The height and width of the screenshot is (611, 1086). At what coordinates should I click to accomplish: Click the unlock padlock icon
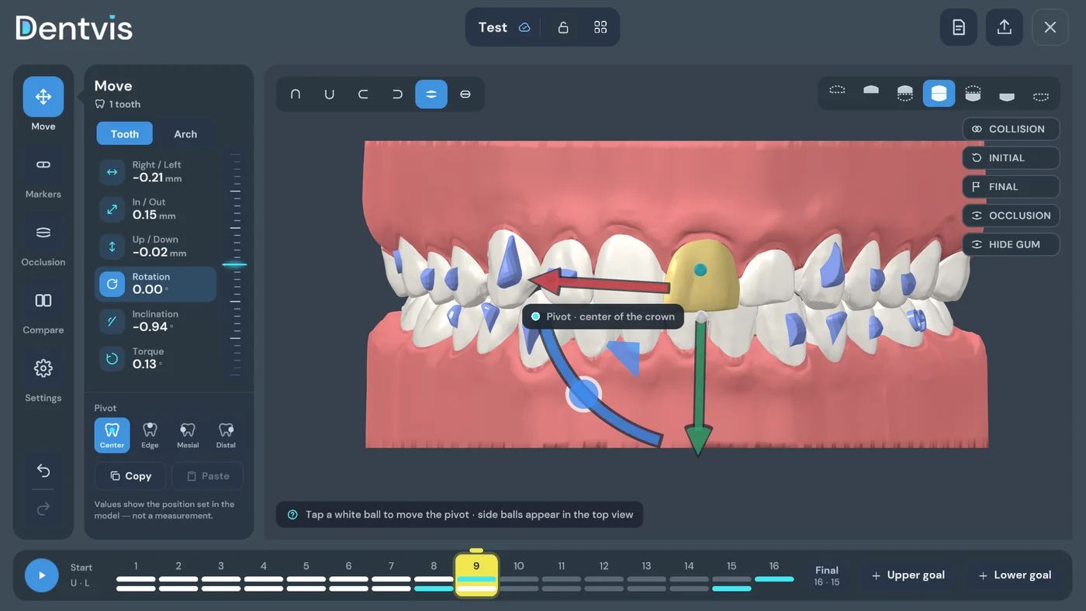click(x=563, y=27)
